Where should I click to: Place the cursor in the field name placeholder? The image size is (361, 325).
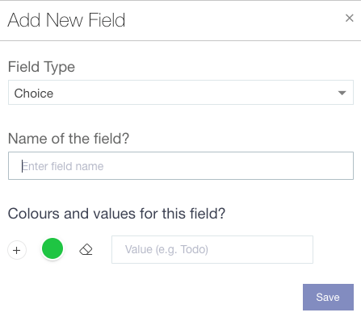63,166
